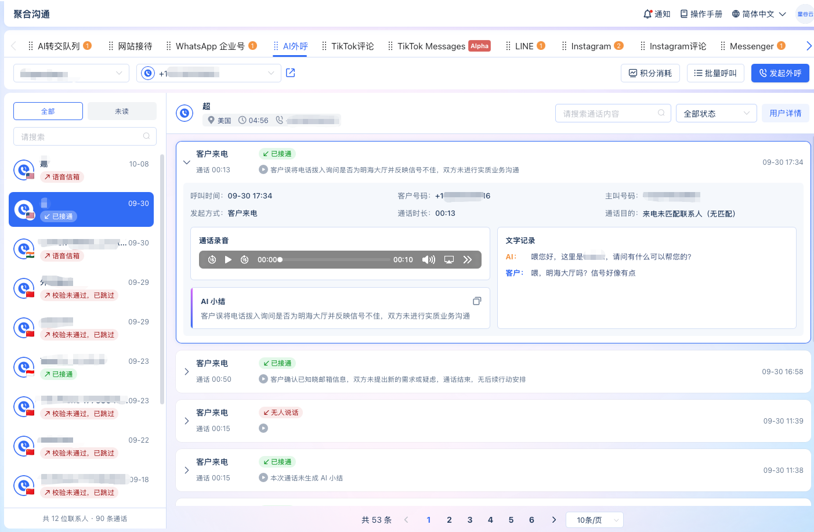This screenshot has width=814, height=532.
Task: Click the 积分消耗 button
Action: click(x=650, y=73)
